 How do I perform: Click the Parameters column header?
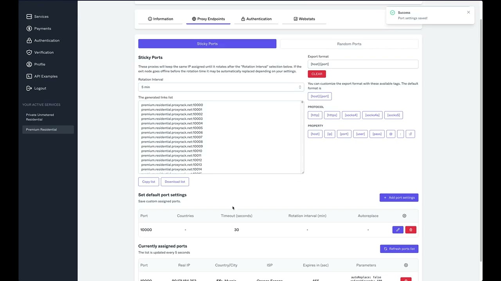pyautogui.click(x=366, y=265)
